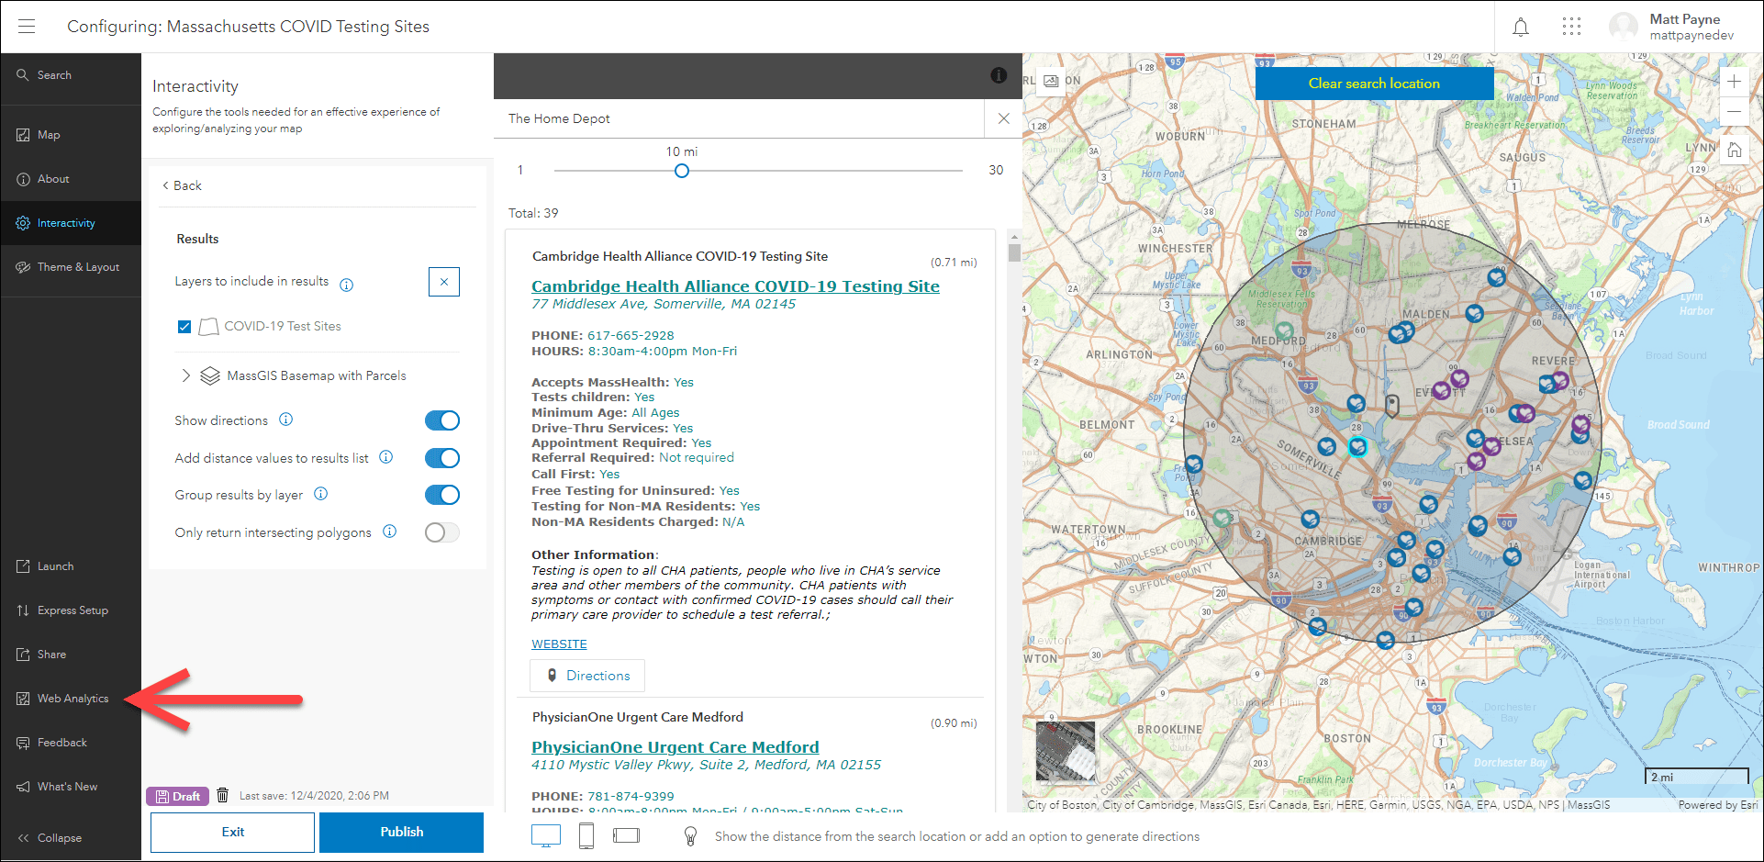Show info for intersecting polygons option
Image resolution: width=1764 pixels, height=862 pixels.
pyautogui.click(x=390, y=532)
